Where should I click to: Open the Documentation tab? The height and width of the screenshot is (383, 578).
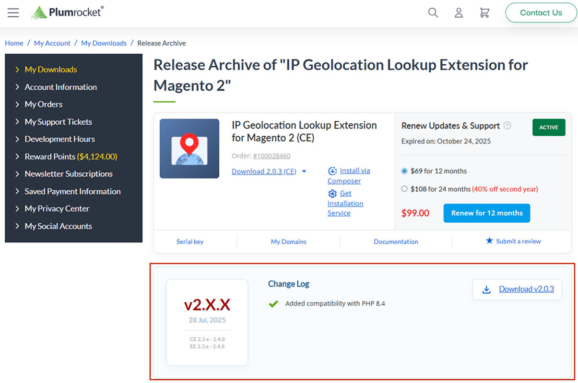tap(396, 241)
